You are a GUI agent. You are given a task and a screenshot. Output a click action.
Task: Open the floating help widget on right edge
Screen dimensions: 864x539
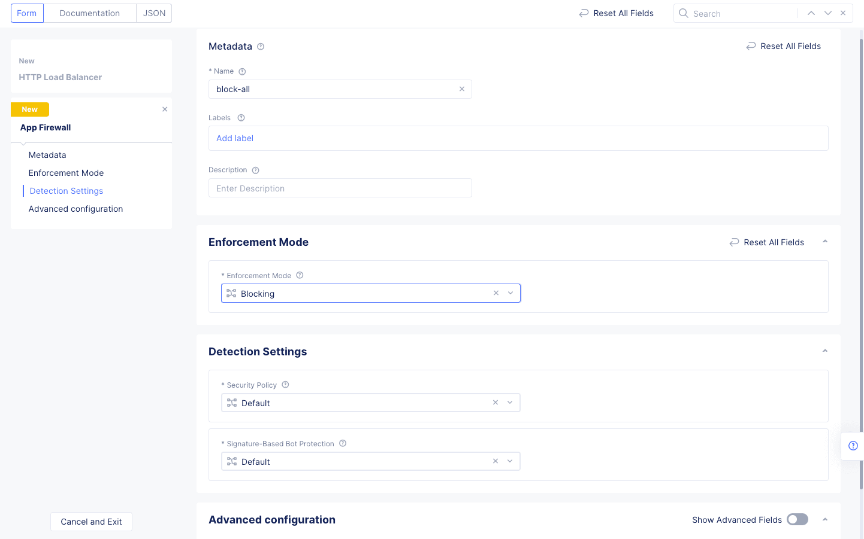tap(853, 446)
